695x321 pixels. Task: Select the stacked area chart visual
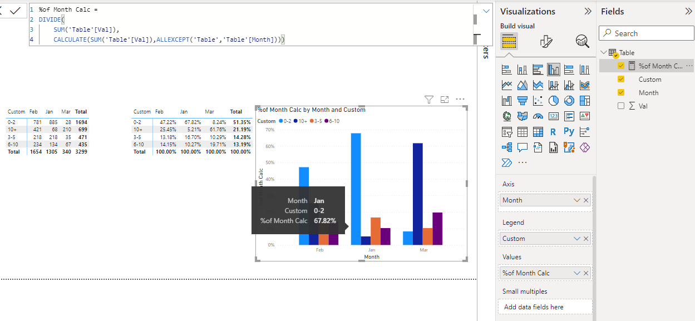(538, 85)
